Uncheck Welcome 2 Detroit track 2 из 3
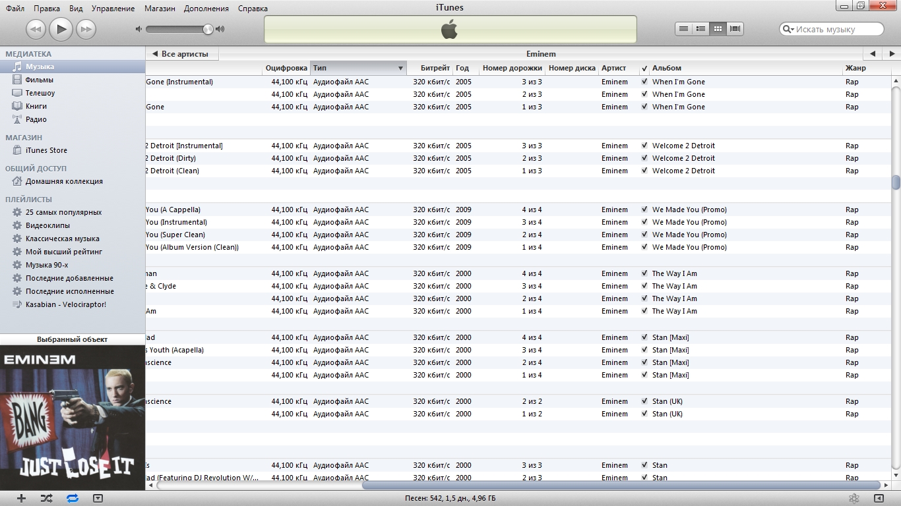 (x=644, y=158)
